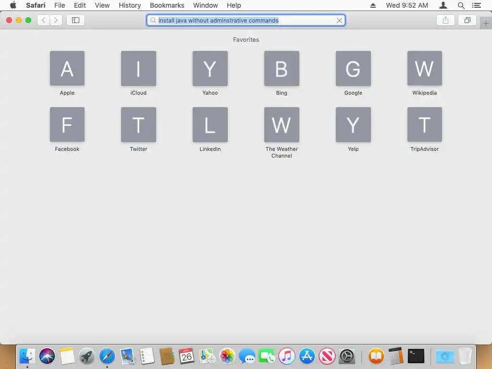492x369 pixels.
Task: Open the Safari application menu
Action: 36,5
